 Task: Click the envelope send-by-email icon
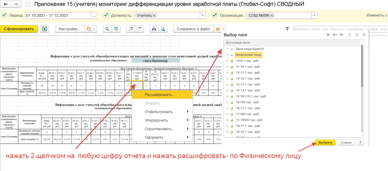(218, 29)
